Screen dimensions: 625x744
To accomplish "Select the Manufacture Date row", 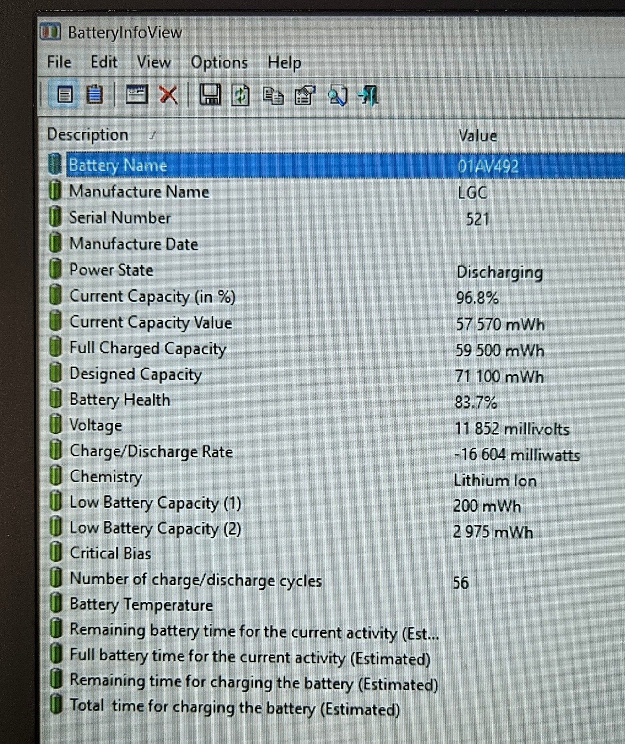I will point(336,243).
